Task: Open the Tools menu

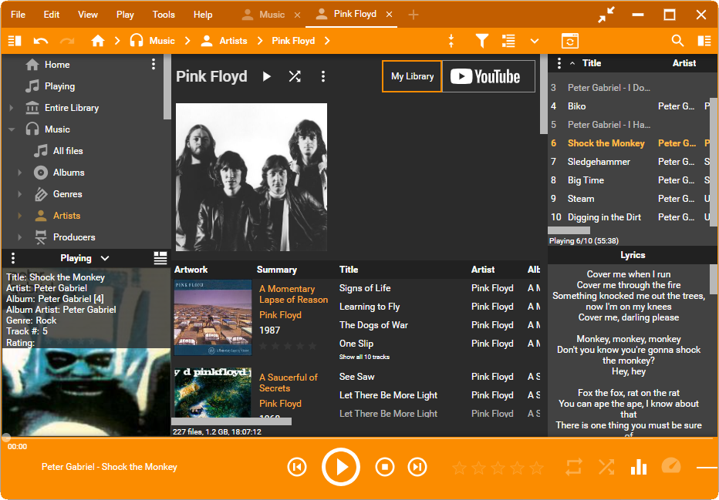Action: (x=164, y=15)
